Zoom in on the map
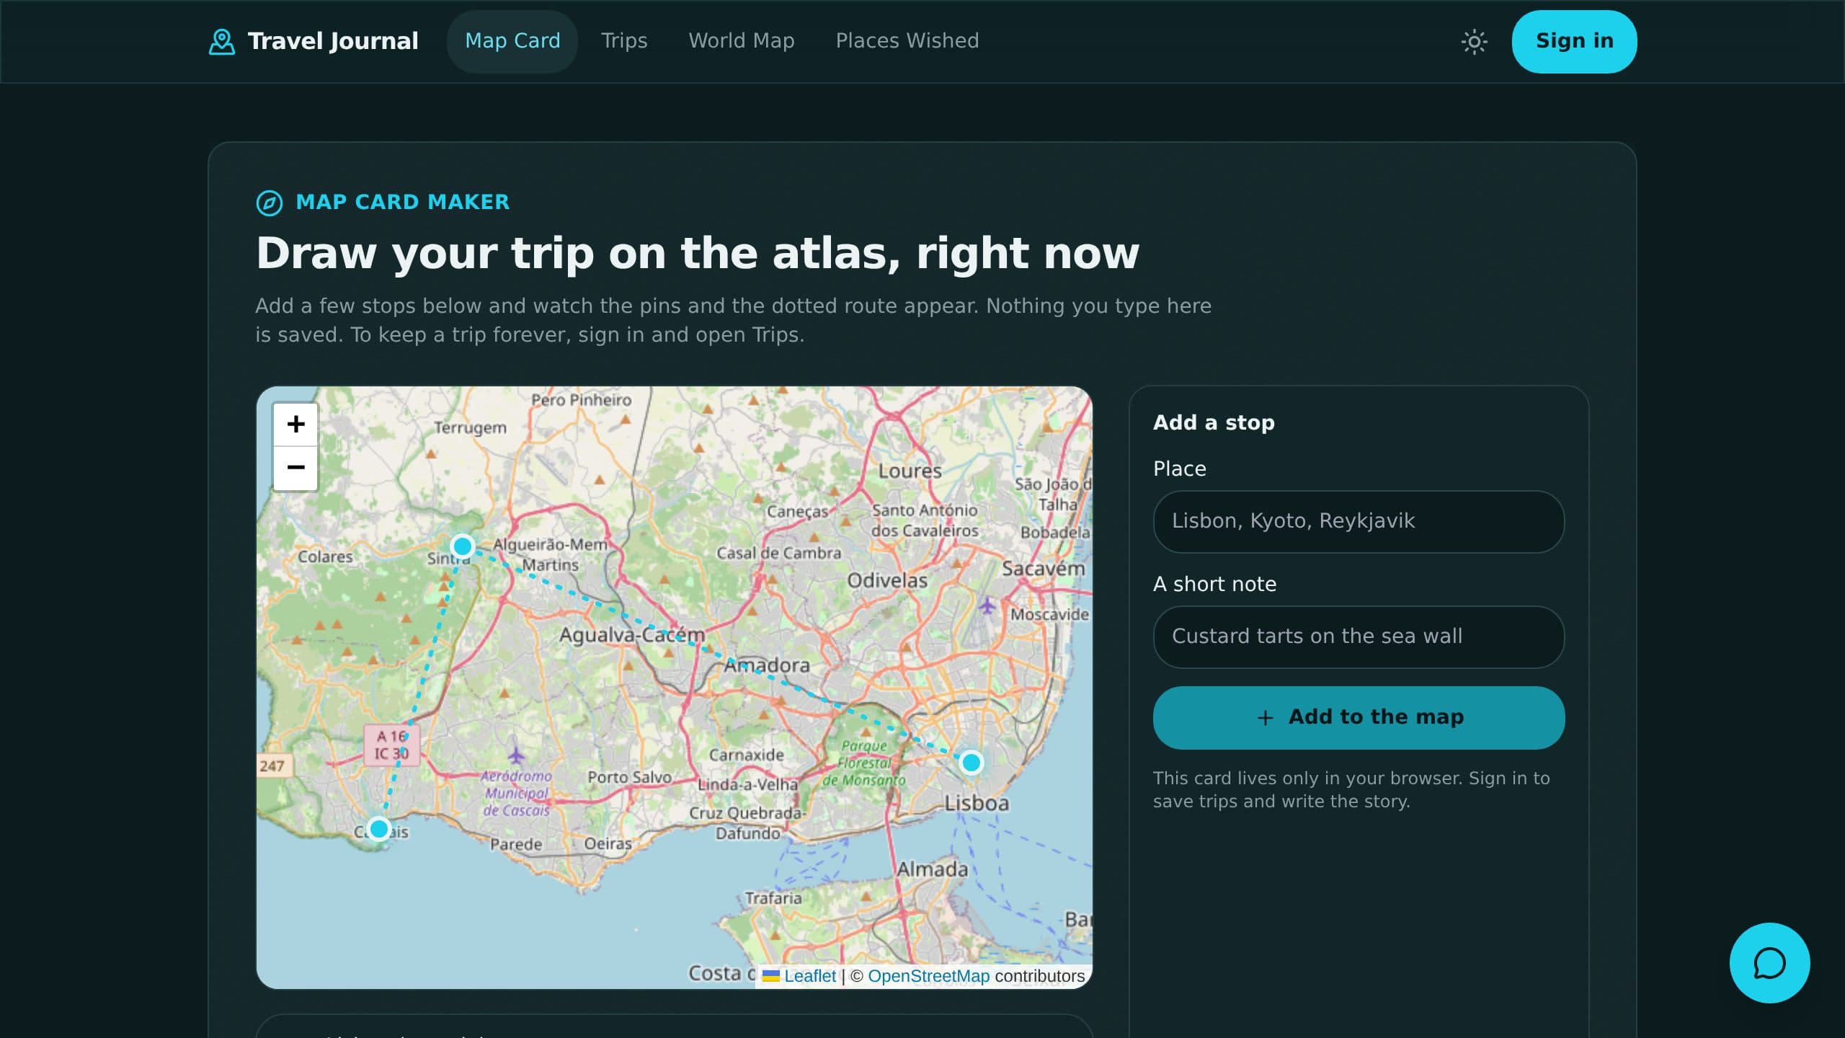 click(x=295, y=424)
